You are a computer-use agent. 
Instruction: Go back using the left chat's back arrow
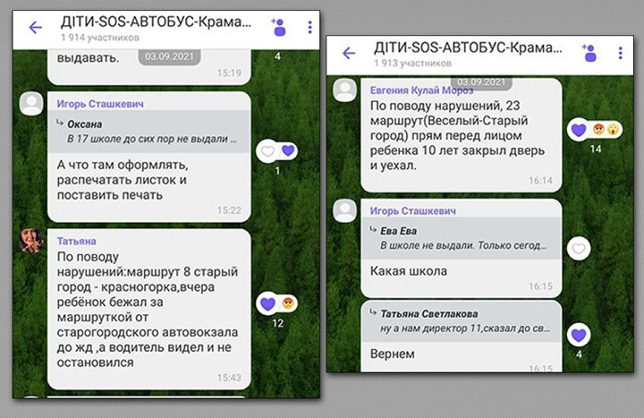[35, 28]
